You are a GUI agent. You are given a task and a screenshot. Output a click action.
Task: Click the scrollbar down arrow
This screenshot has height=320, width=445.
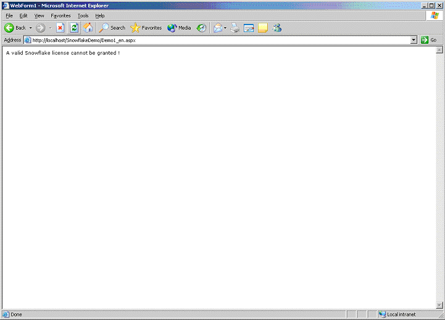coord(439,305)
